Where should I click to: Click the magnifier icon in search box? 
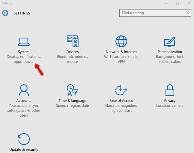tap(188, 13)
